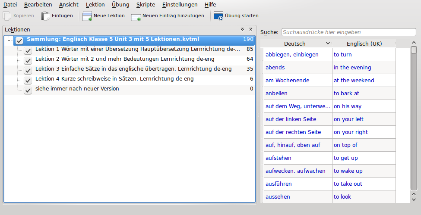Screen dimensions: 421x215
Task: Click the vocabulary table scrollbar handle
Action: click(x=414, y=50)
